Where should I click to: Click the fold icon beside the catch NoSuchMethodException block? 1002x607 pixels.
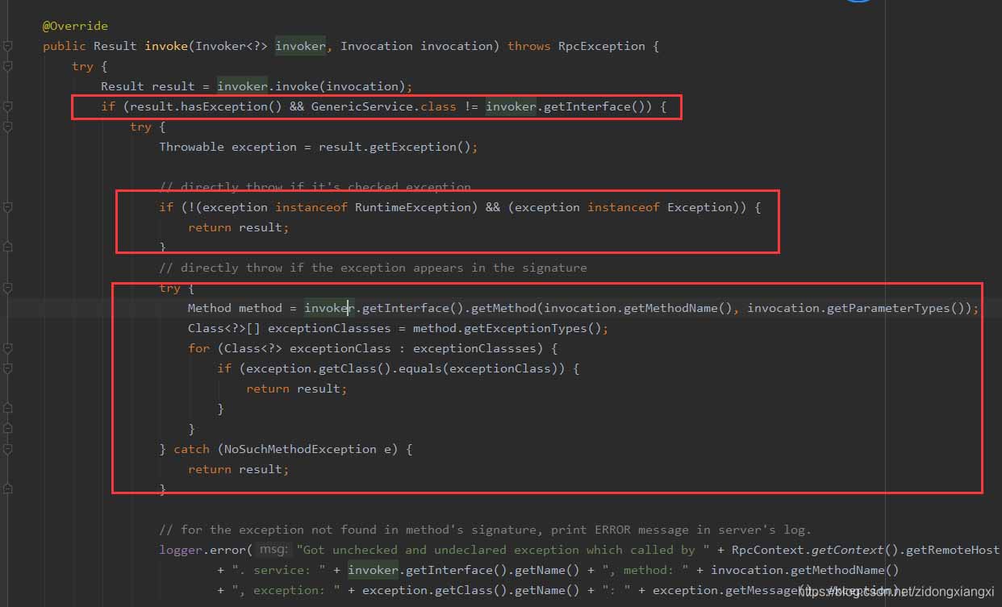click(x=8, y=449)
